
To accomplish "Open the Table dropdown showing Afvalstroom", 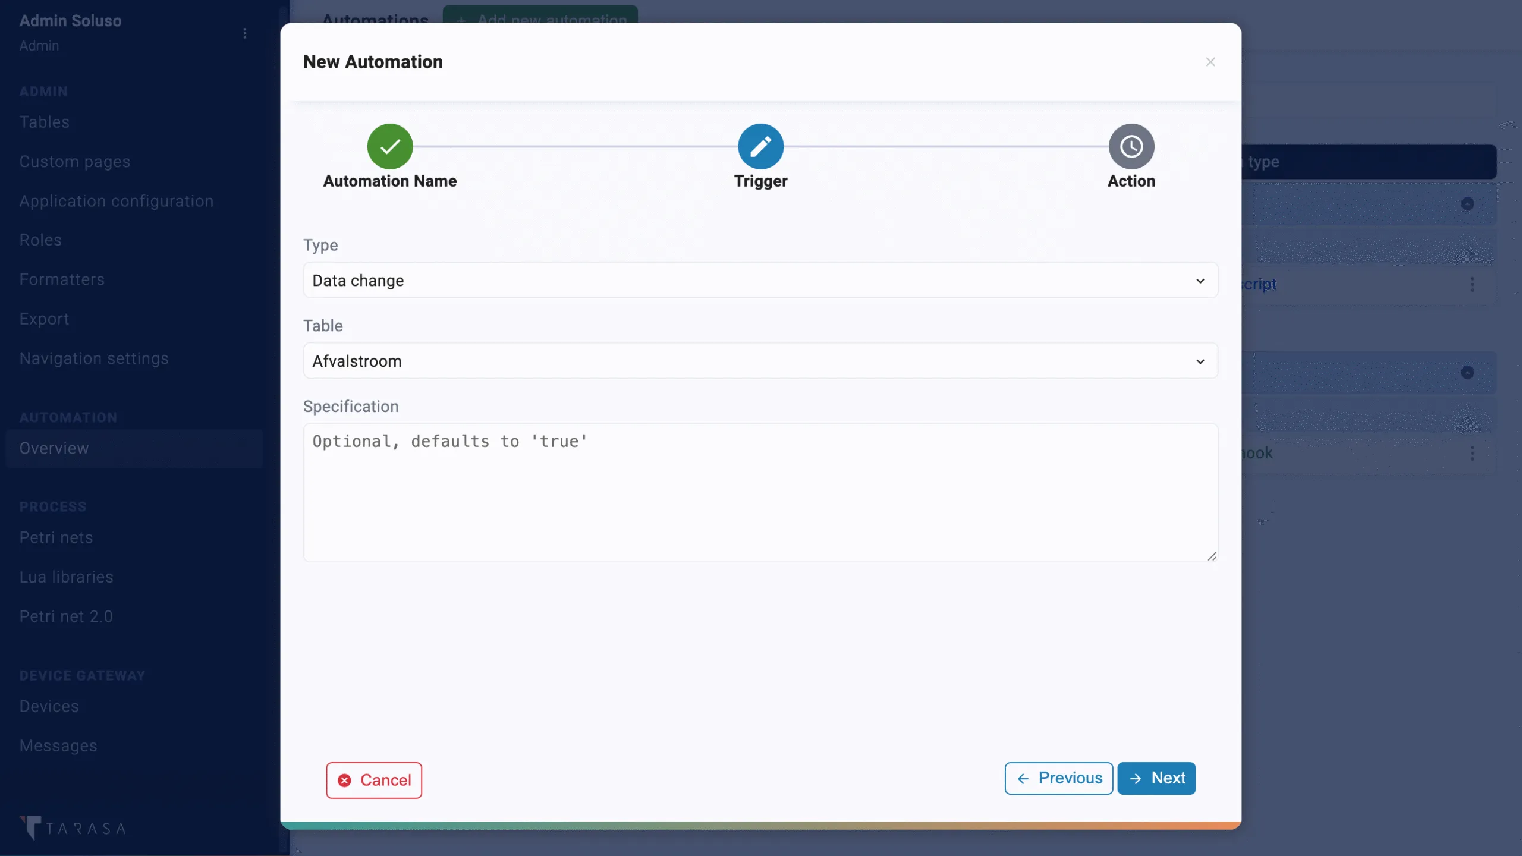I will click(760, 361).
